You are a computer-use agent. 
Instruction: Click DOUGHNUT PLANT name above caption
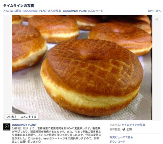[x=24, y=125]
